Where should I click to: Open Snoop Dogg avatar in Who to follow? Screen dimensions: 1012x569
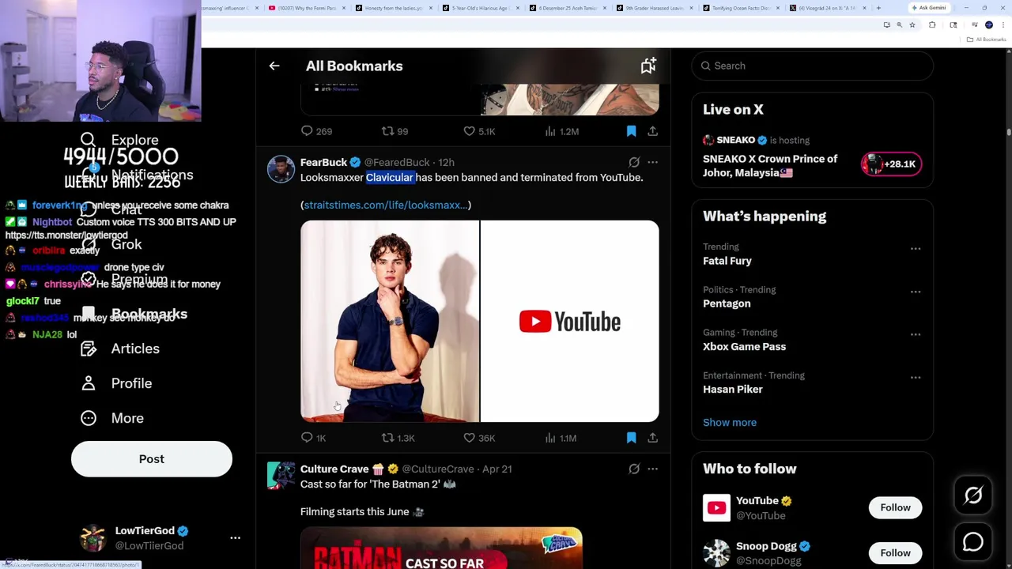click(x=716, y=552)
